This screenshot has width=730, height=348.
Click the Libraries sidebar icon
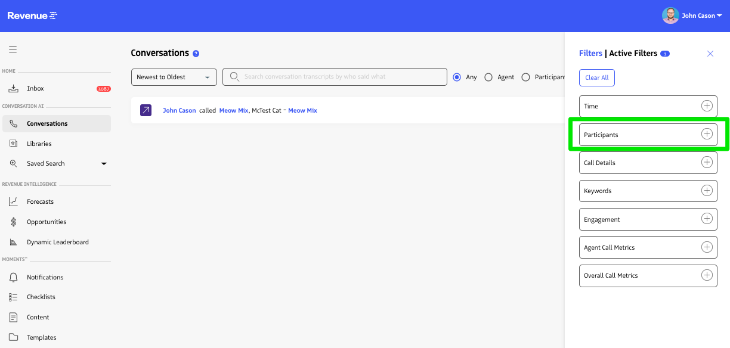[13, 144]
